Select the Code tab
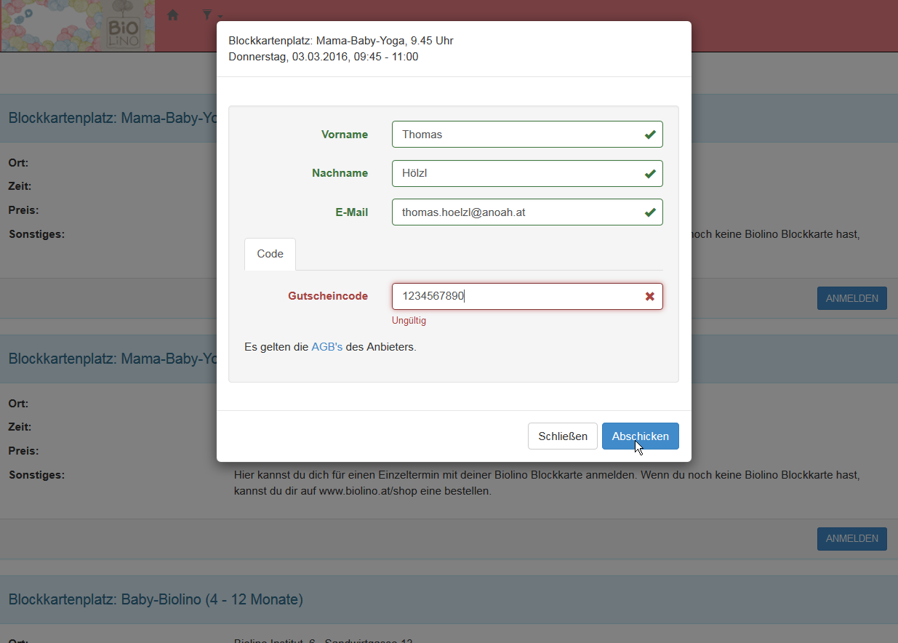 point(270,254)
